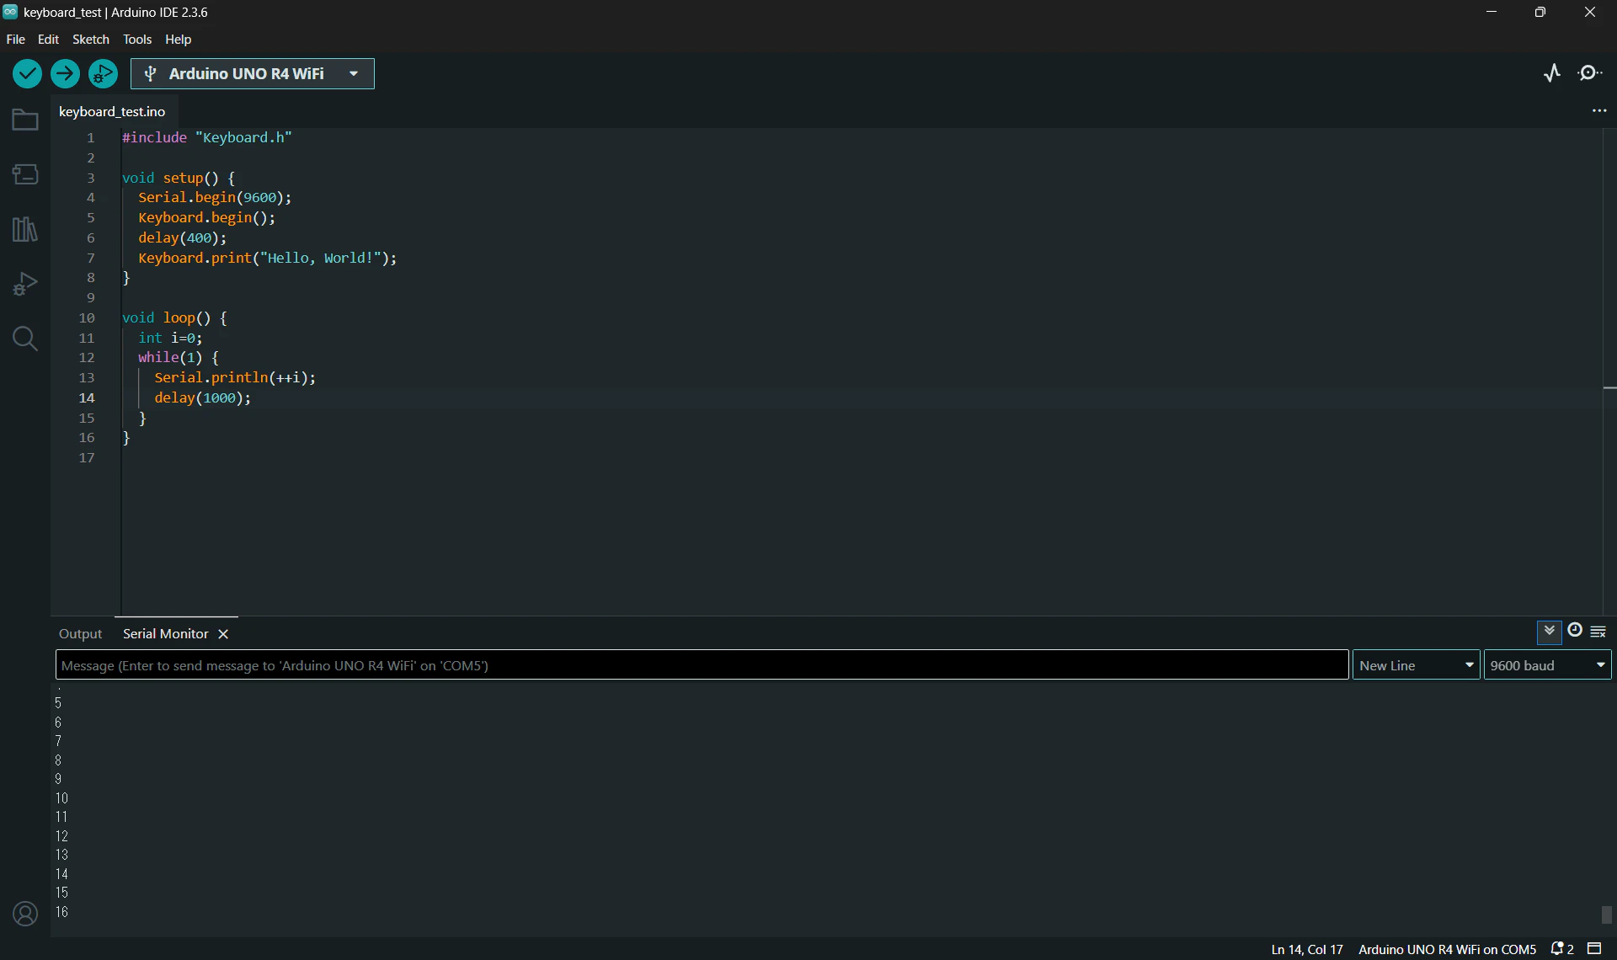1617x960 pixels.
Task: Upload the sketch with the arrow button
Action: coord(65,74)
